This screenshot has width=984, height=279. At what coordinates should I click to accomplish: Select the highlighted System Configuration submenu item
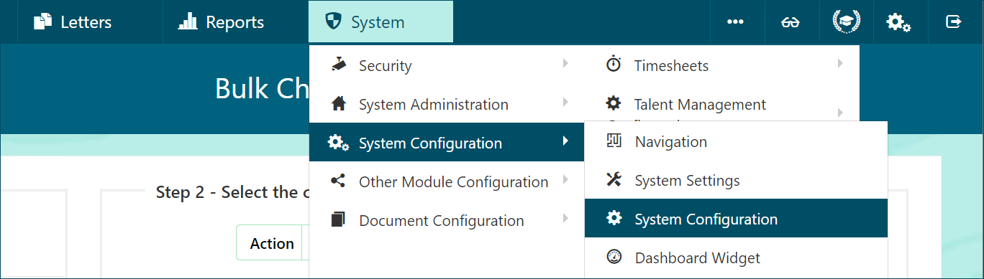736,219
